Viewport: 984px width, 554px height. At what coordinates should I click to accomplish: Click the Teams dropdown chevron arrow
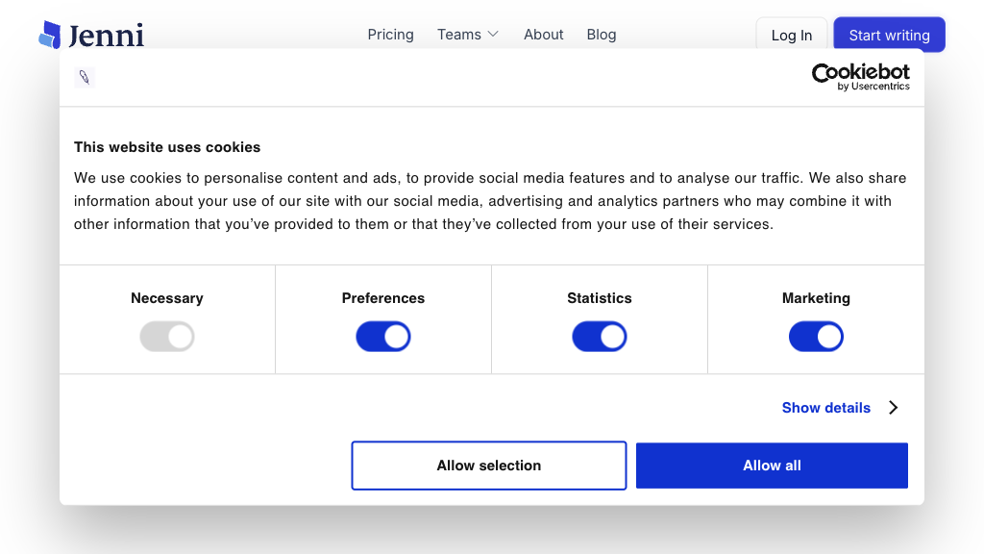[x=494, y=35]
